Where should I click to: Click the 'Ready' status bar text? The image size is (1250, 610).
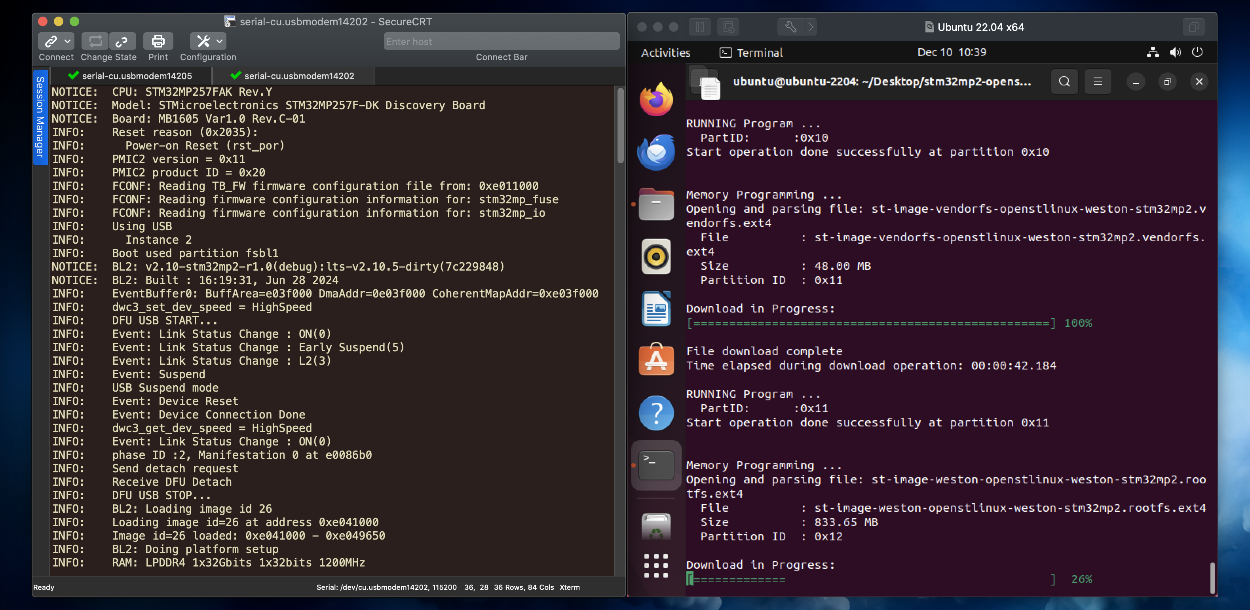coord(44,587)
